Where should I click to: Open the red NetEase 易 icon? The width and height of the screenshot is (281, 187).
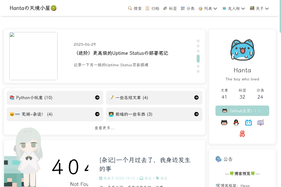242,134
